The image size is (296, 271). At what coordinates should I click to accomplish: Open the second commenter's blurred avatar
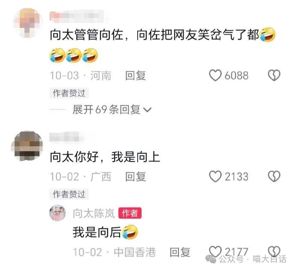[x=28, y=146]
